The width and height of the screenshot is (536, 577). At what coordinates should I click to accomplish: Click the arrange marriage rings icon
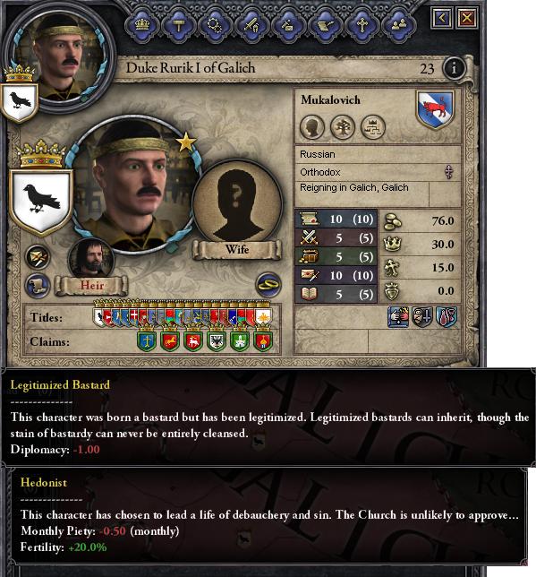coord(268,285)
